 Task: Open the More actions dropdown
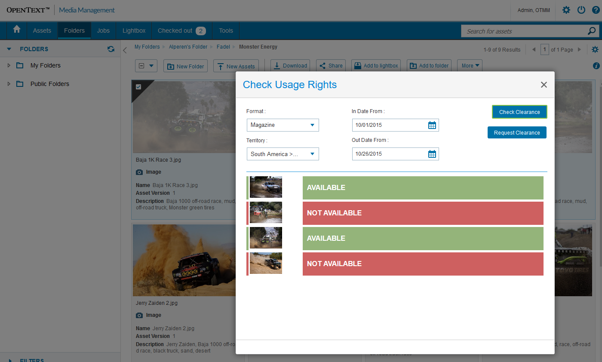coord(470,66)
